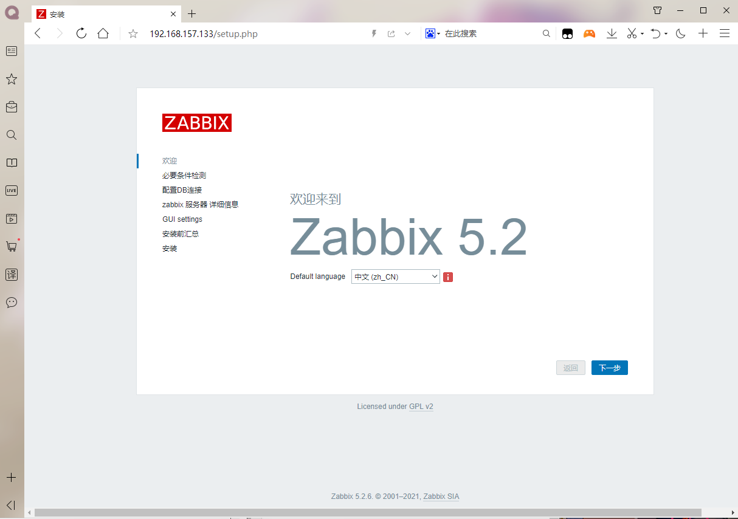Click the horizontal scrollbar thumb
This screenshot has height=519, width=738.
368,512
